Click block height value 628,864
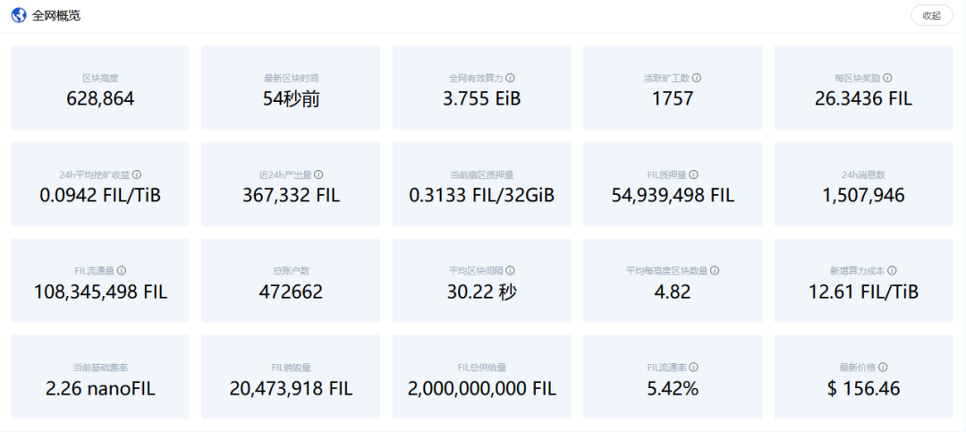The width and height of the screenshot is (966, 432). (x=100, y=98)
